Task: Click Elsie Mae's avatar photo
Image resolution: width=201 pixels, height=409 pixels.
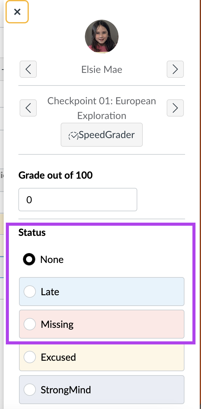Action: point(102,37)
